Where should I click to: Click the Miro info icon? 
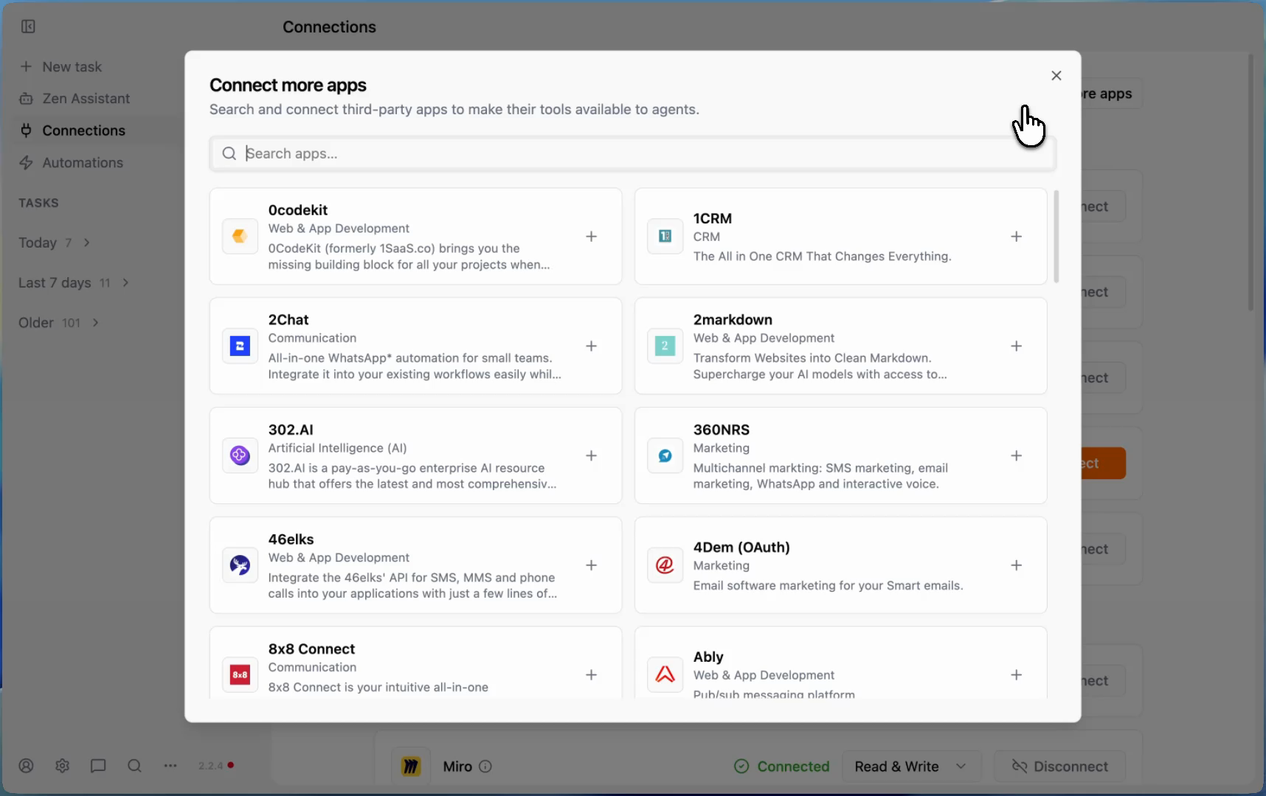[485, 767]
